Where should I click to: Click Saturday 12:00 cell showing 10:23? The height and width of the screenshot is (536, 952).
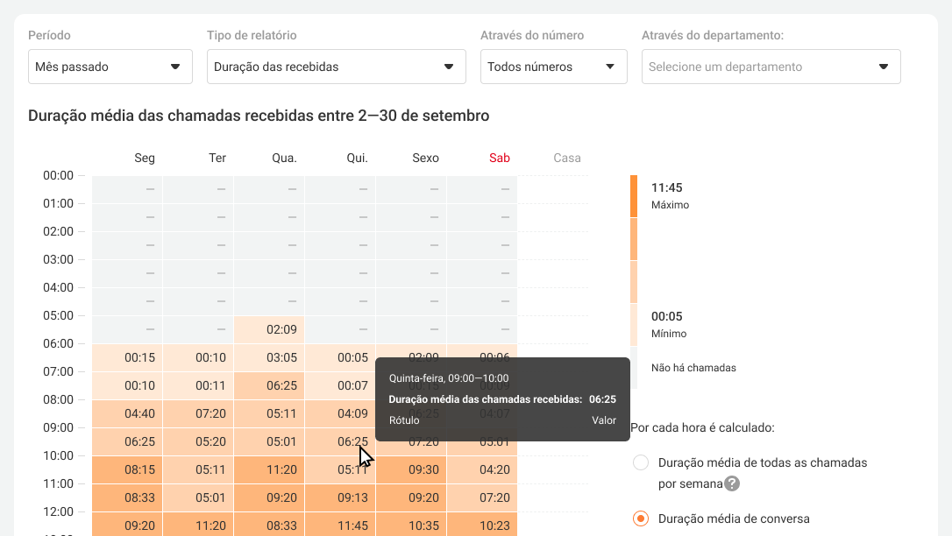click(x=494, y=525)
